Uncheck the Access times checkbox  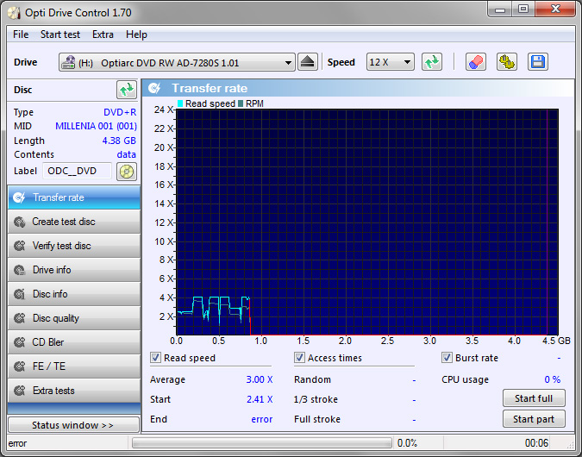tap(300, 358)
